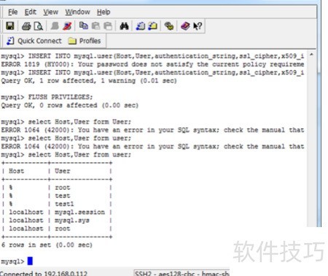
Task: Open the Window menu
Action: pos(77,12)
